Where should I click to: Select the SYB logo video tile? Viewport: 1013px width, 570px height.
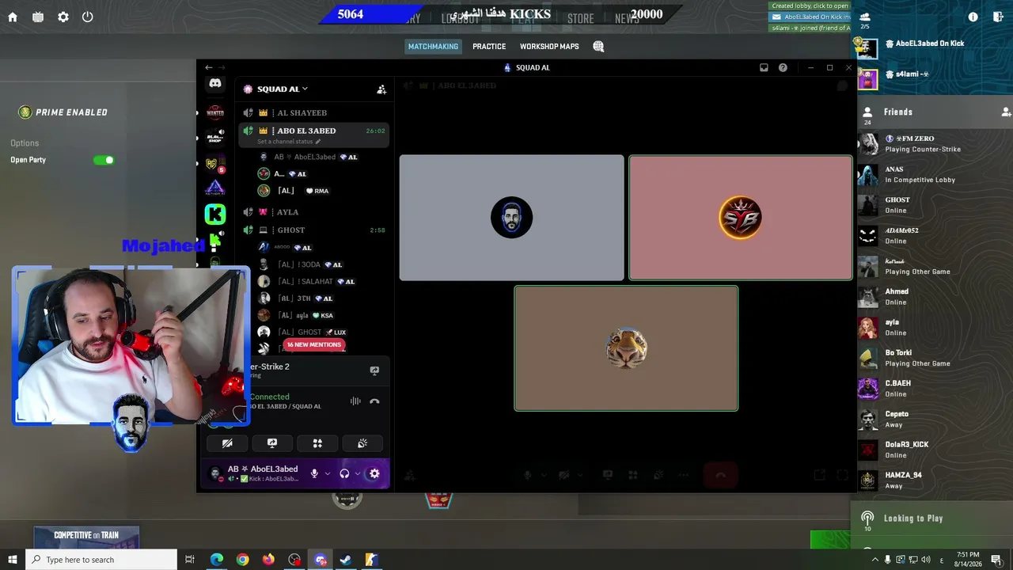point(741,218)
